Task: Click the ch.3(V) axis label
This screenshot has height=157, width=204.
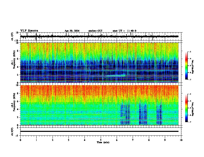Action: pyautogui.click(x=12, y=132)
